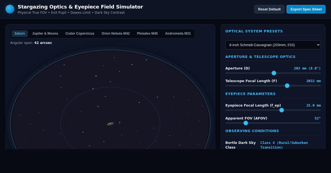Click the Aperture & Telescope Optics heading
This screenshot has height=173, width=331.
click(x=260, y=57)
